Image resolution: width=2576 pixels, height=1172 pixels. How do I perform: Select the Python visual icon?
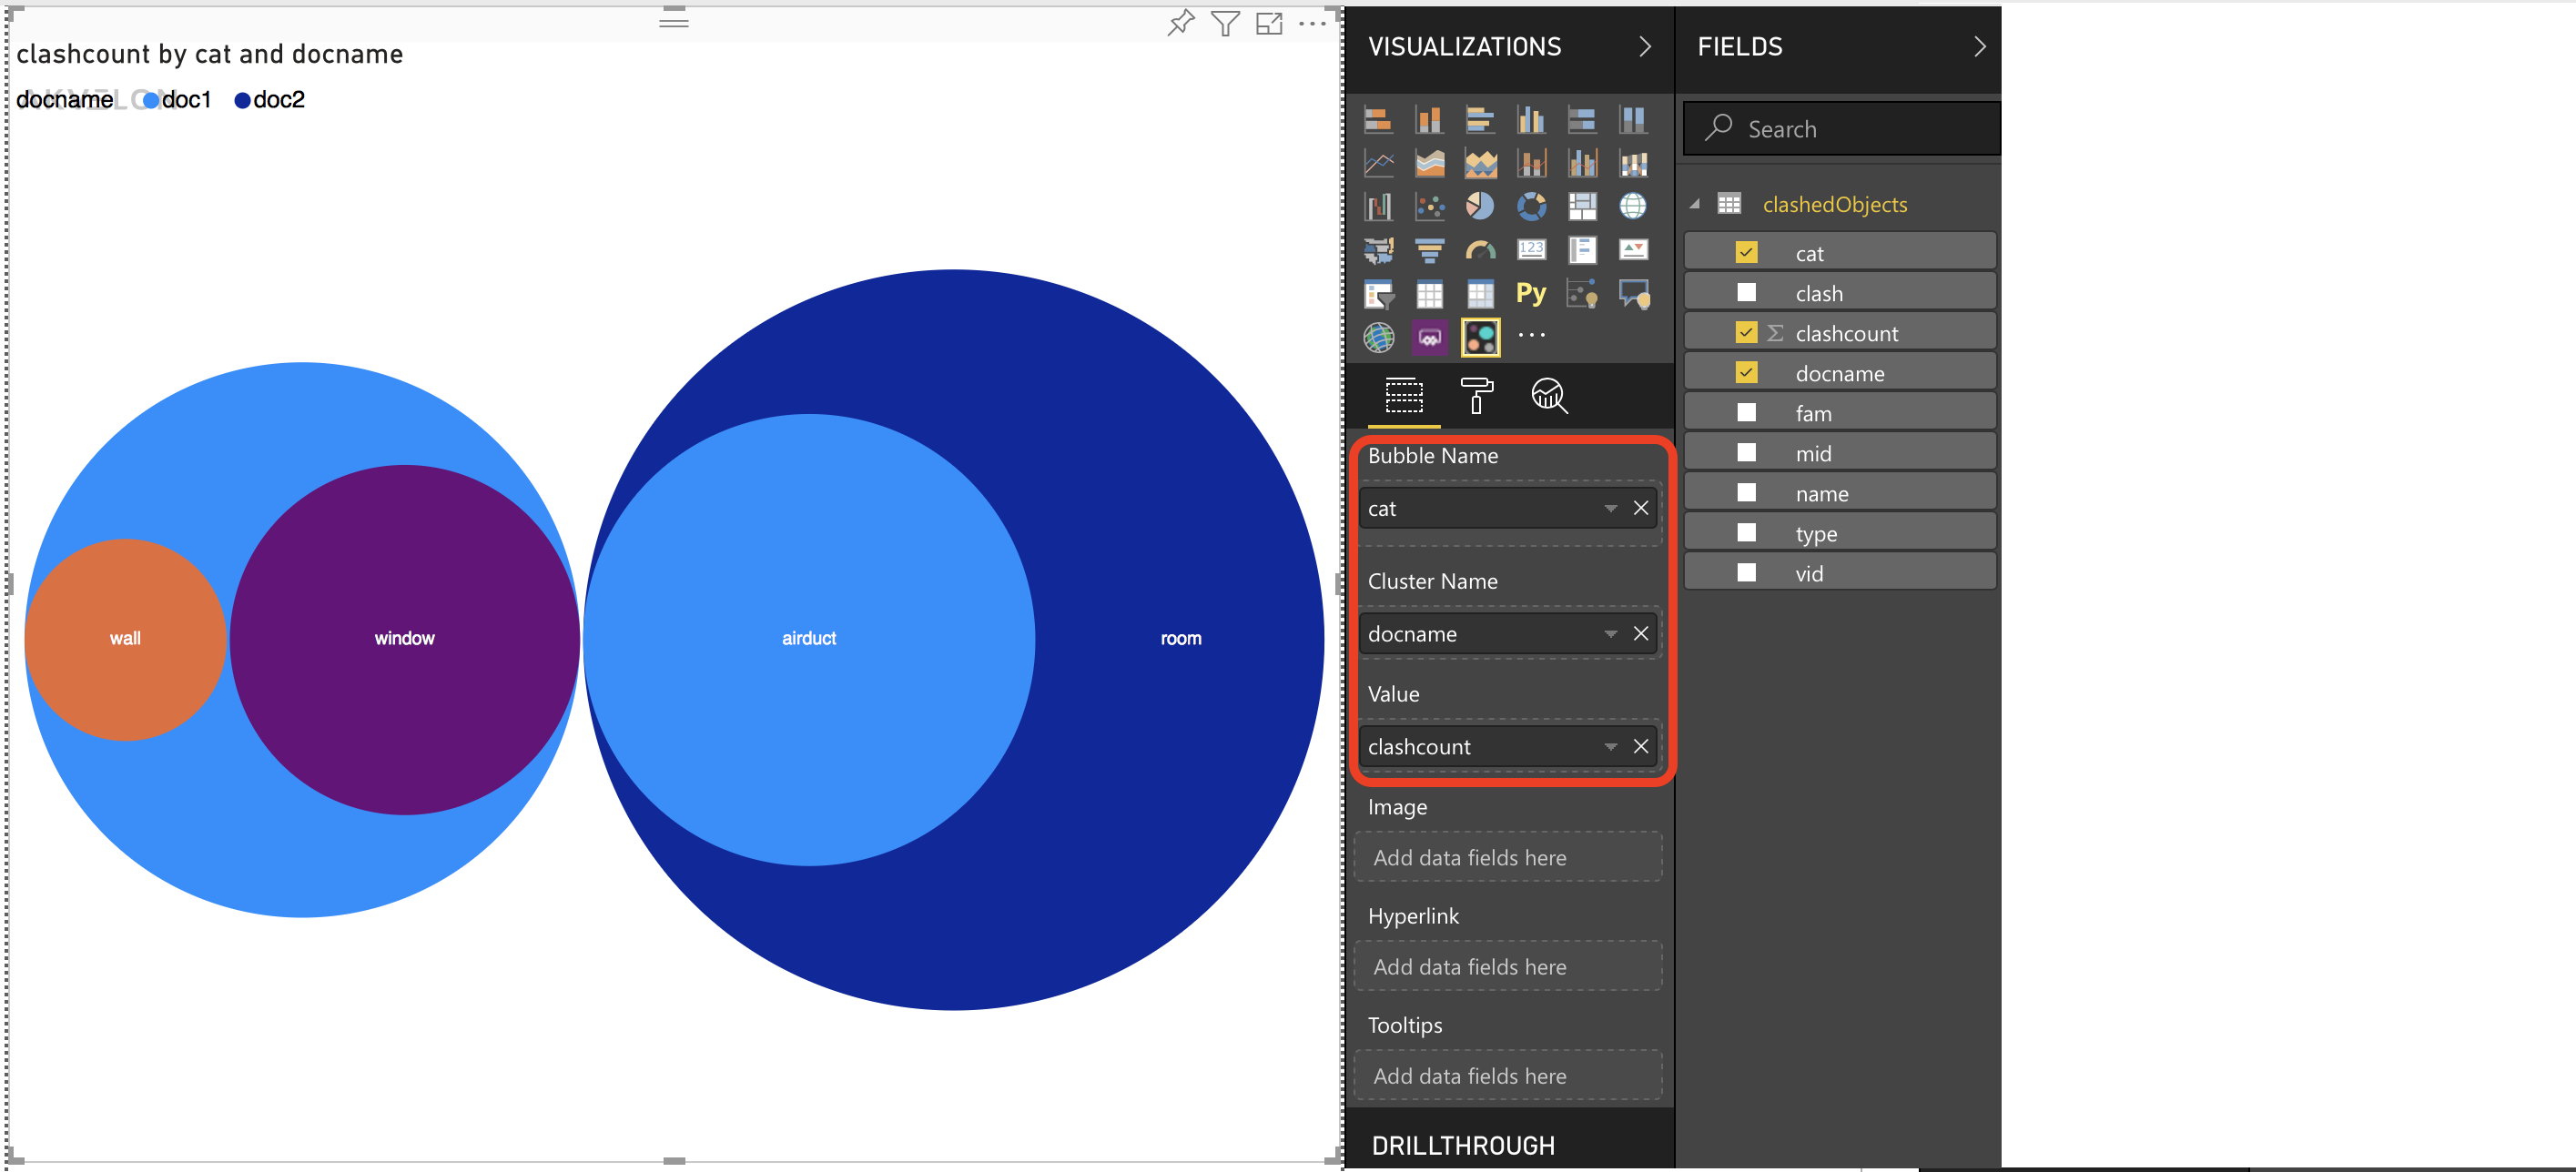pyautogui.click(x=1531, y=294)
